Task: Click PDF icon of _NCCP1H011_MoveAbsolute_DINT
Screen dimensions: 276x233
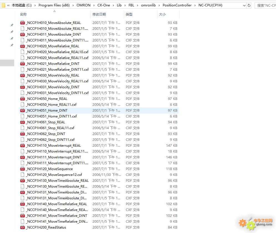Action: pyautogui.click(x=22, y=35)
